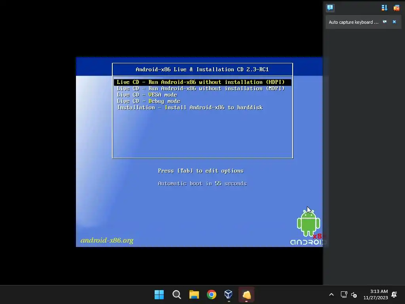Open the notification bell in system tray

pos(394,294)
